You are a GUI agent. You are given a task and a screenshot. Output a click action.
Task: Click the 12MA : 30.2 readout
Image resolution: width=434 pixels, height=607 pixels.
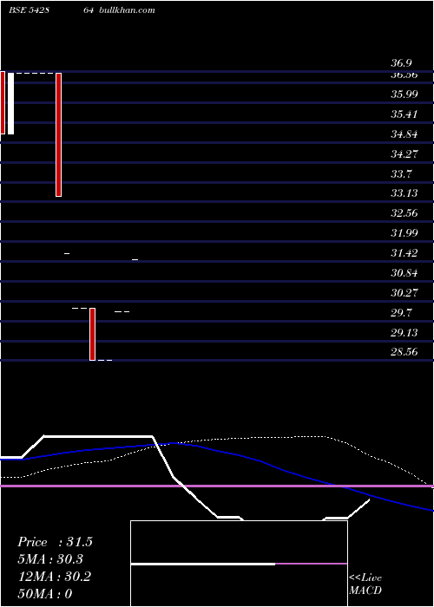coord(54,577)
